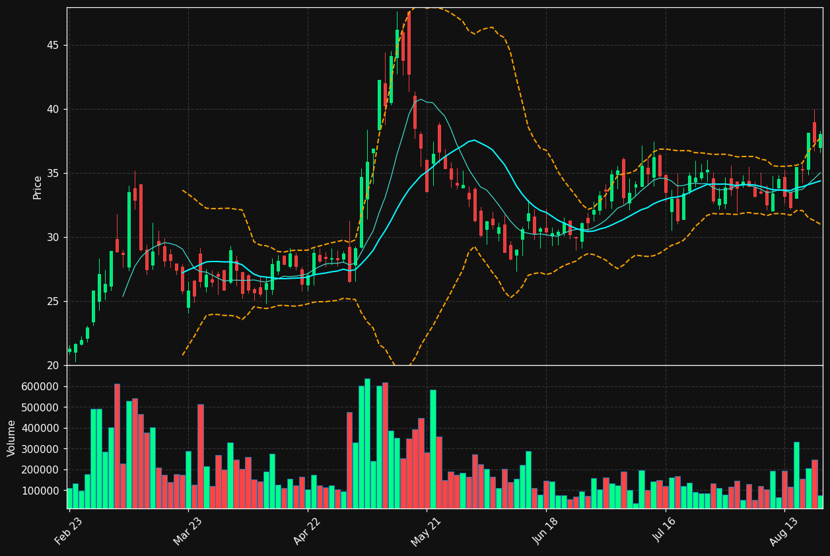The height and width of the screenshot is (556, 830).
Task: Click the 100000 volume tick label
Action: pyautogui.click(x=40, y=491)
